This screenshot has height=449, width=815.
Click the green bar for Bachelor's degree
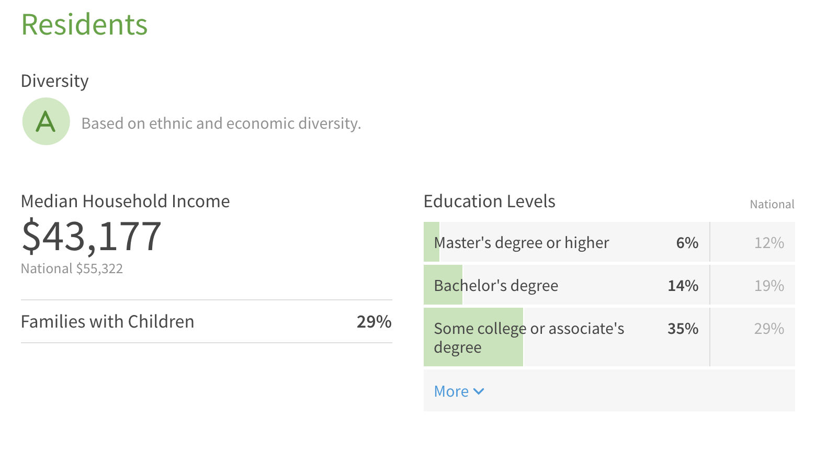443,285
